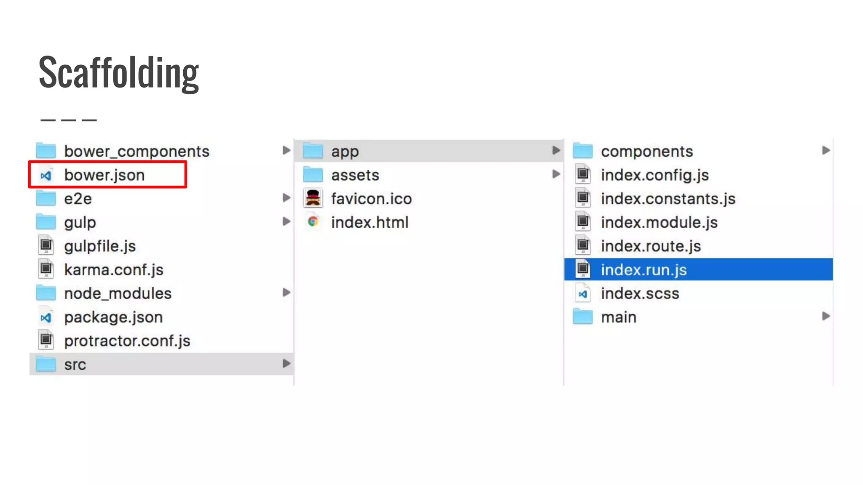Click the bower_components folder icon
Screen dimensions: 863x485
pos(46,151)
